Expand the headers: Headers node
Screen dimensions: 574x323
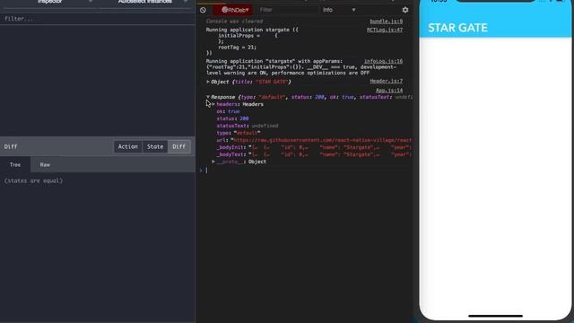pyautogui.click(x=213, y=104)
